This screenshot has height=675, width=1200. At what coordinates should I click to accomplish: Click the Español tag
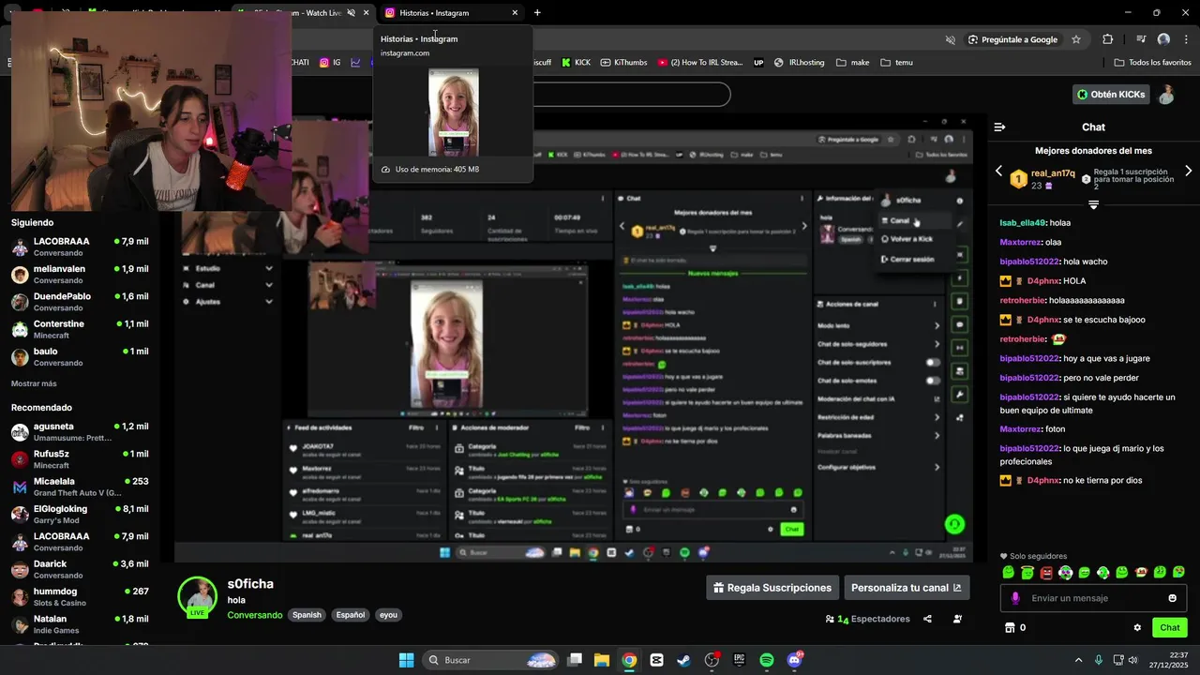[x=351, y=615]
